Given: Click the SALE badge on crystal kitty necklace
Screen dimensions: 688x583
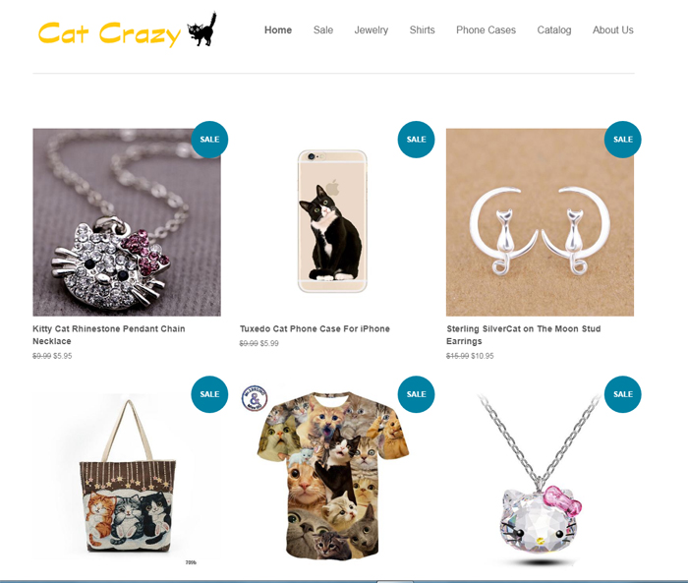Looking at the screenshot, I should click(x=622, y=394).
